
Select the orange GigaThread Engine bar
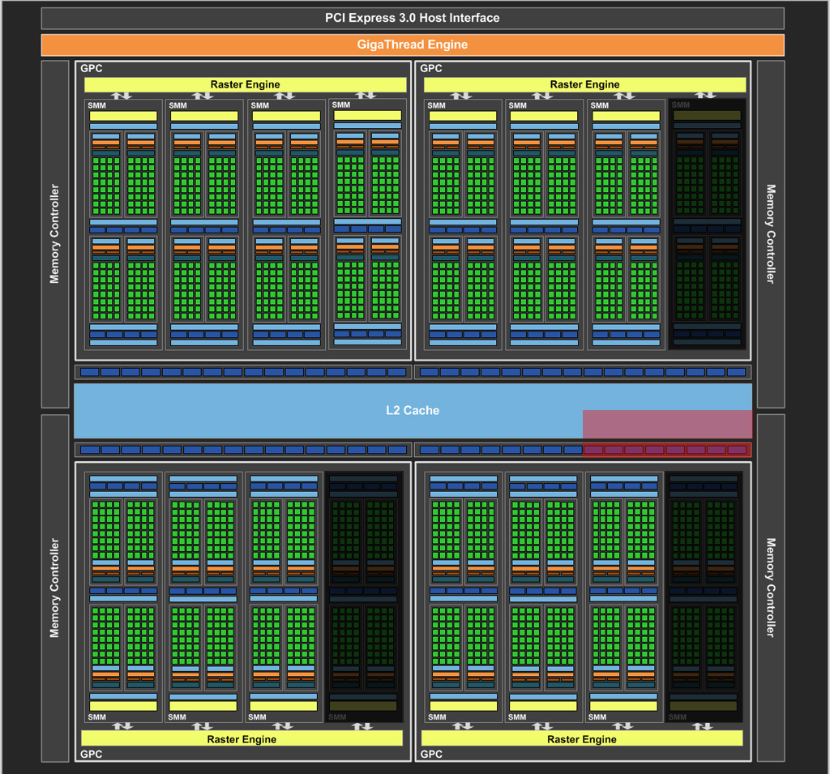tap(413, 45)
